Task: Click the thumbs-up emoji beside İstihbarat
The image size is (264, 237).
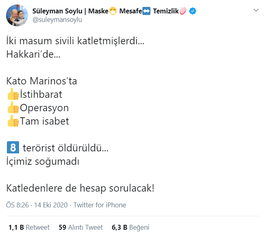Action: pyautogui.click(x=13, y=95)
